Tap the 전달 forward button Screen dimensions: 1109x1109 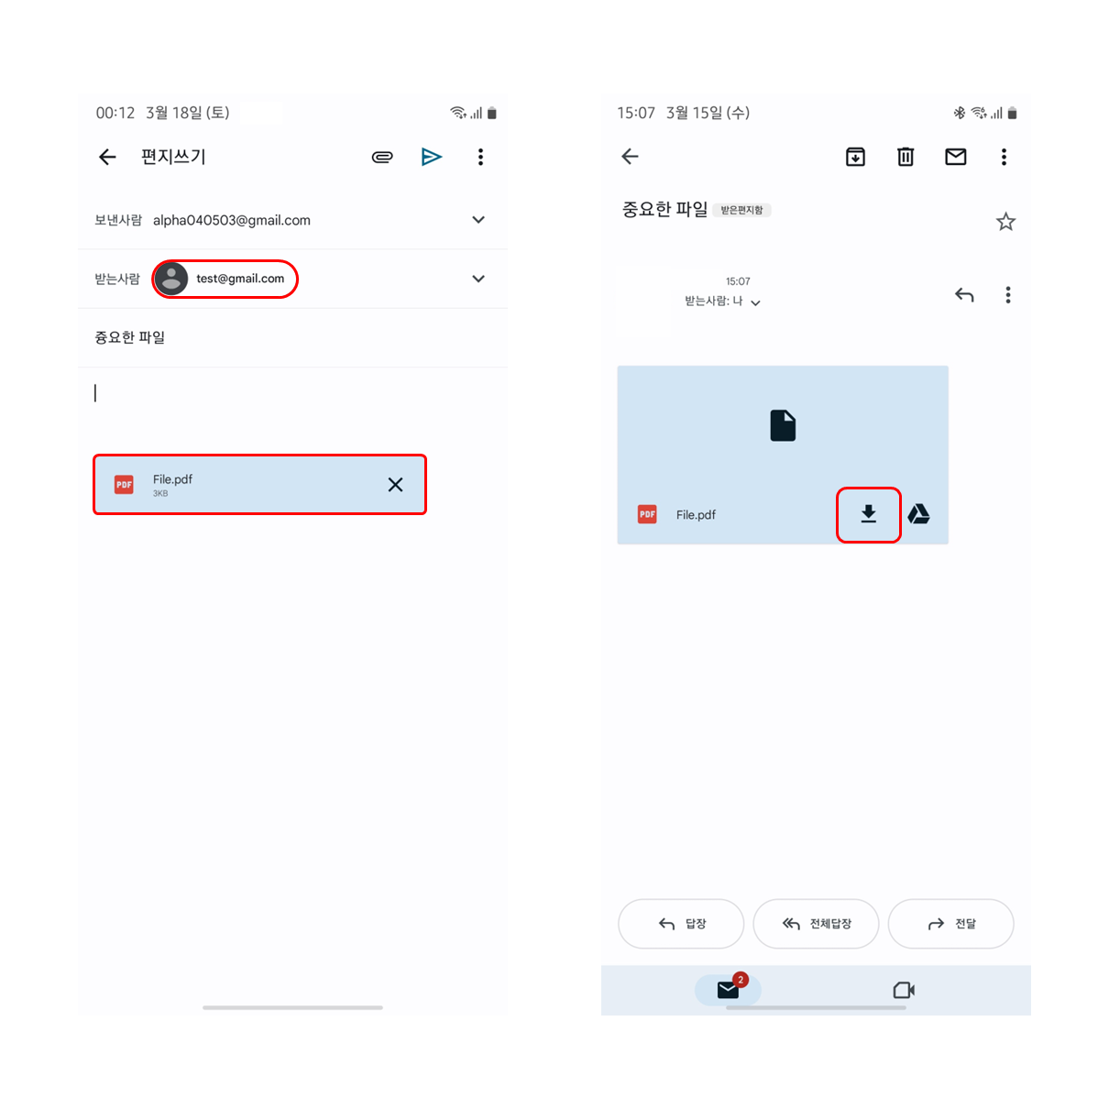tap(950, 924)
